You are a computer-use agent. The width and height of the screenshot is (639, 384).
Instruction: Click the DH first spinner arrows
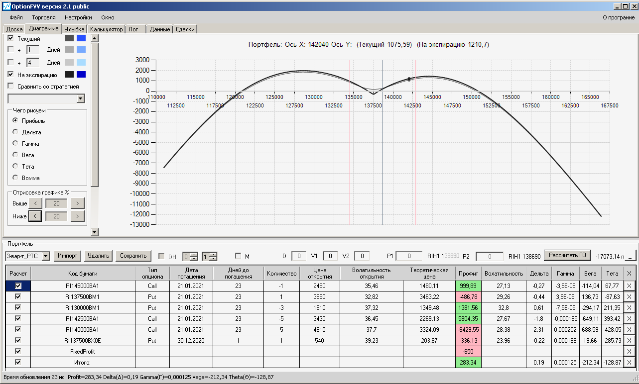click(x=194, y=257)
